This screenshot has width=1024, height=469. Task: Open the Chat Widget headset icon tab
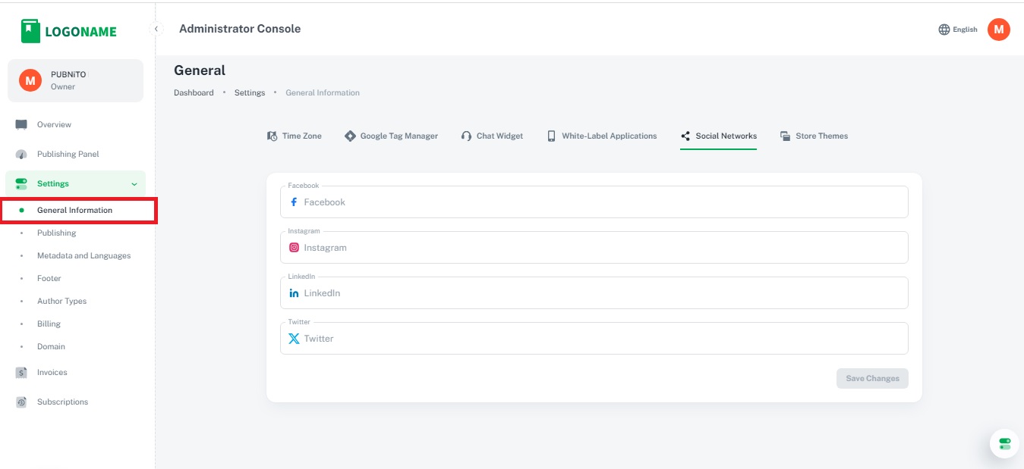pyautogui.click(x=466, y=136)
